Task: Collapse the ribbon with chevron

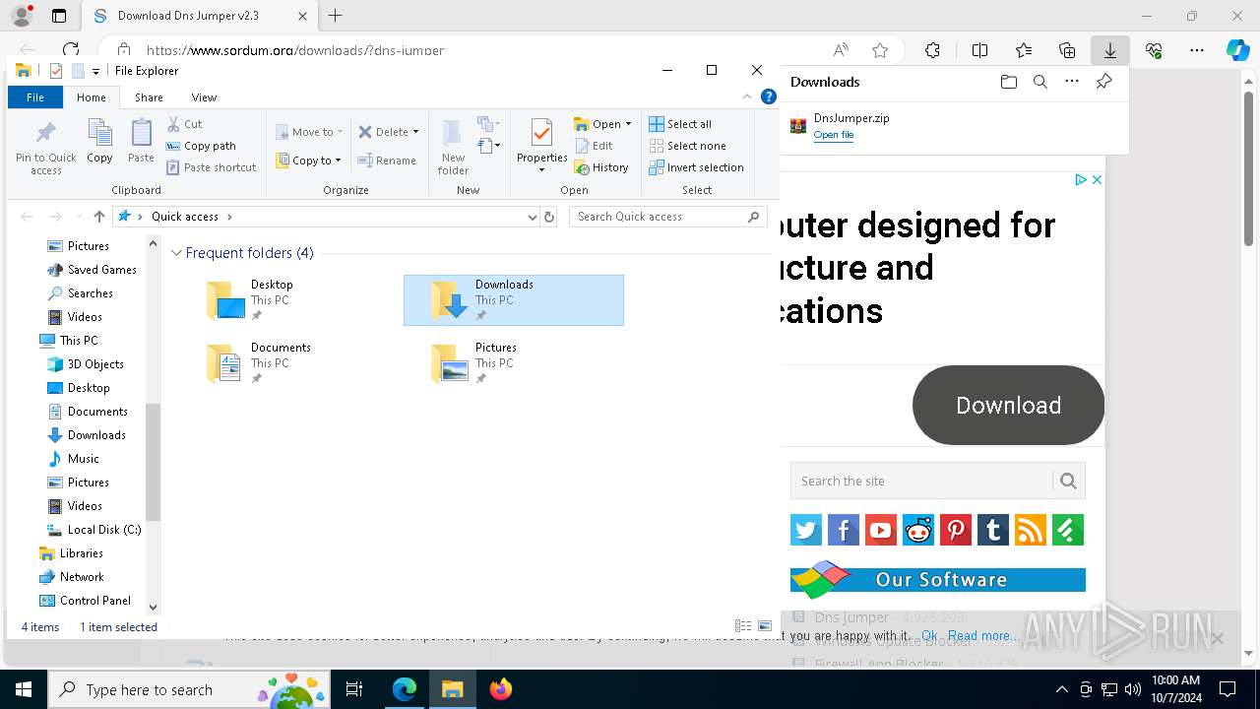Action: point(747,97)
